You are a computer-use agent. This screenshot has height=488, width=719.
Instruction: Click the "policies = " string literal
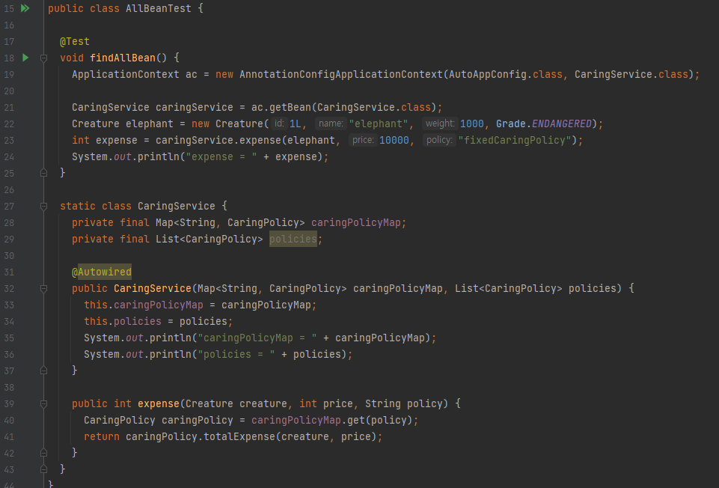point(236,355)
